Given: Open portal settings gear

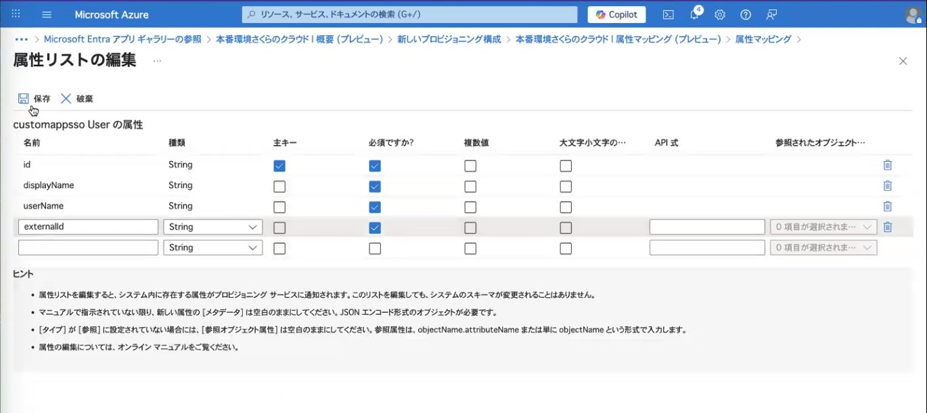Looking at the screenshot, I should tap(720, 14).
